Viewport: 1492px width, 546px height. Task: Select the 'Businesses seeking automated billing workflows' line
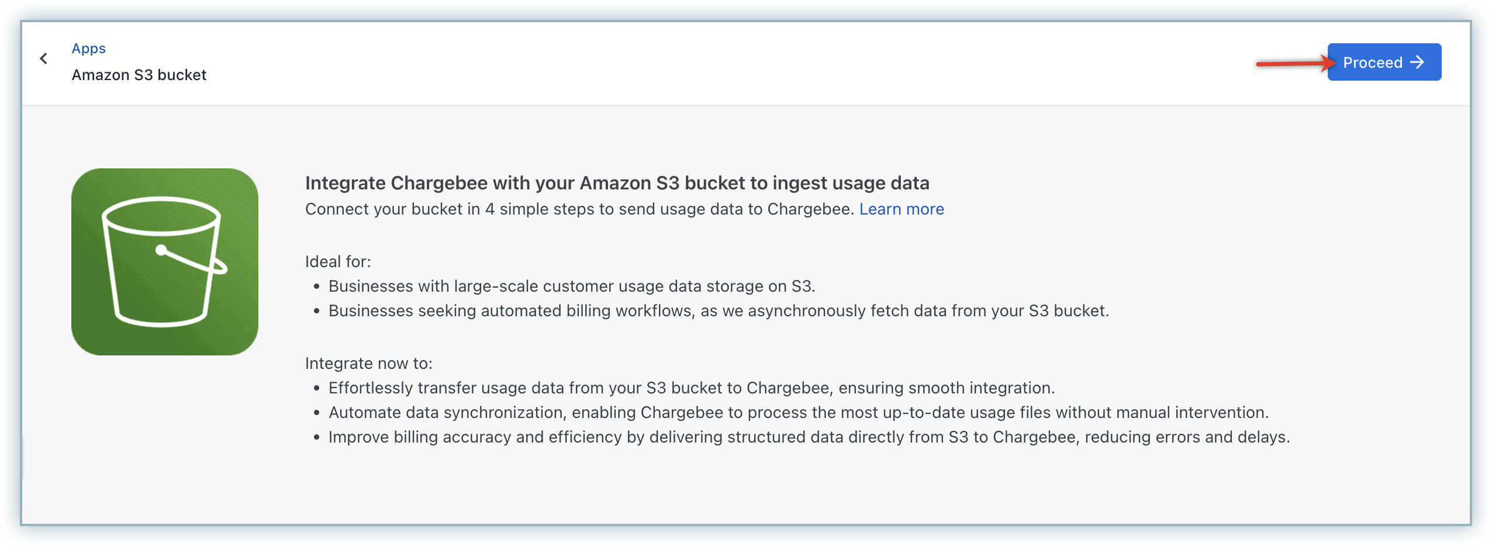tap(718, 310)
